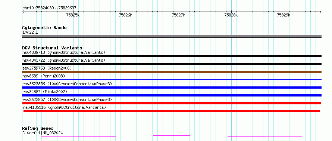Click the esv34687 (Pinto2007) label
Image resolution: width=332 pixels, height=141 pixels.
coord(45,92)
